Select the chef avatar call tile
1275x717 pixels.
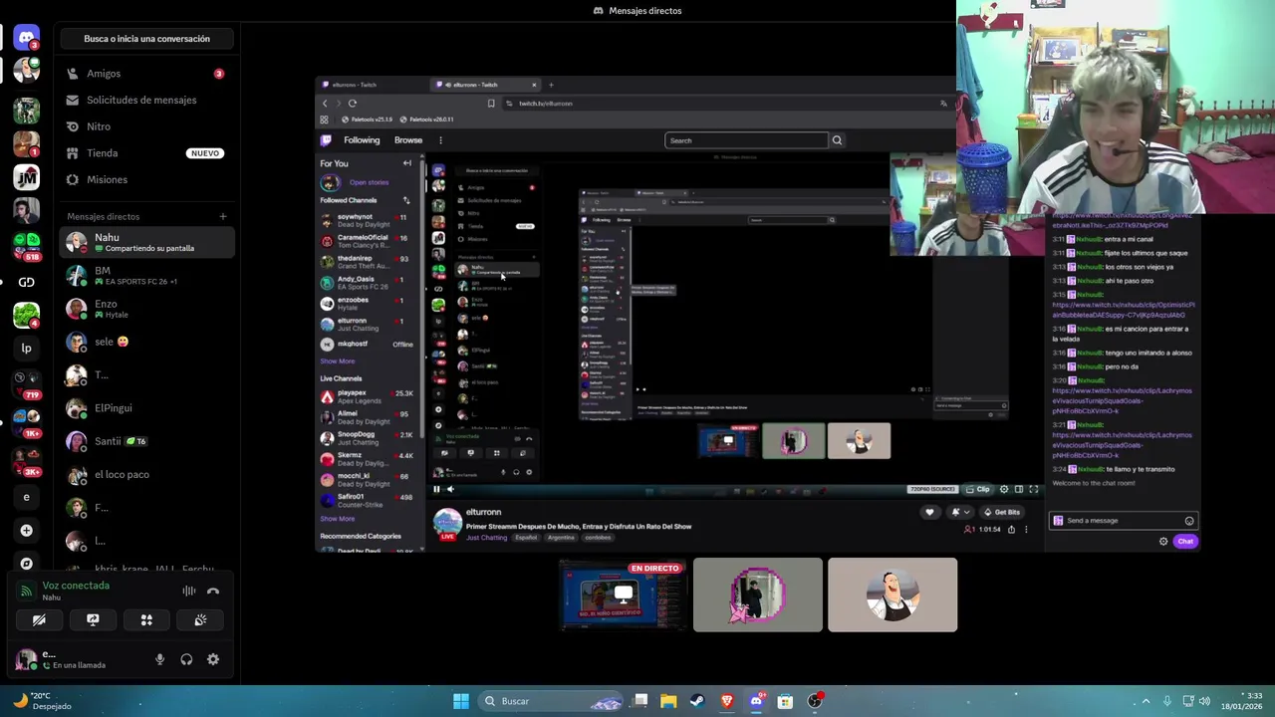click(892, 595)
